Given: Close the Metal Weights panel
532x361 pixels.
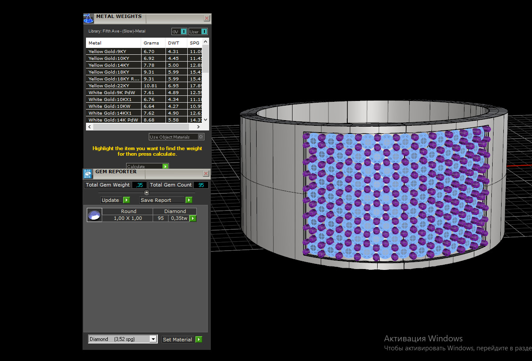Looking at the screenshot, I should click(x=207, y=18).
